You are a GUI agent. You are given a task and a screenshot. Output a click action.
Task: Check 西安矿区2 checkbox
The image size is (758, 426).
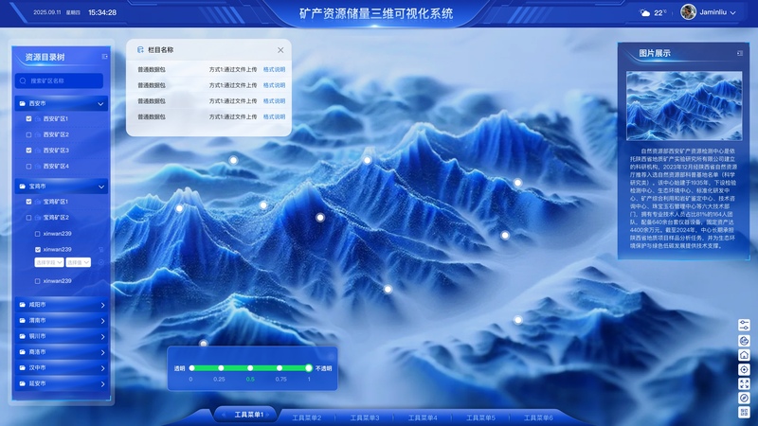point(28,134)
